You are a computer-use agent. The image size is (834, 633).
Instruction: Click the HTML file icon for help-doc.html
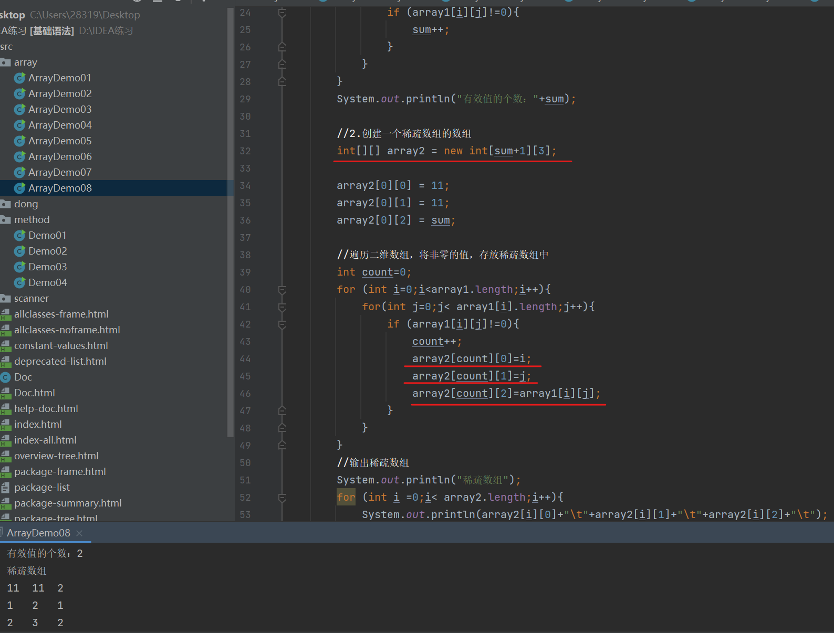point(6,409)
